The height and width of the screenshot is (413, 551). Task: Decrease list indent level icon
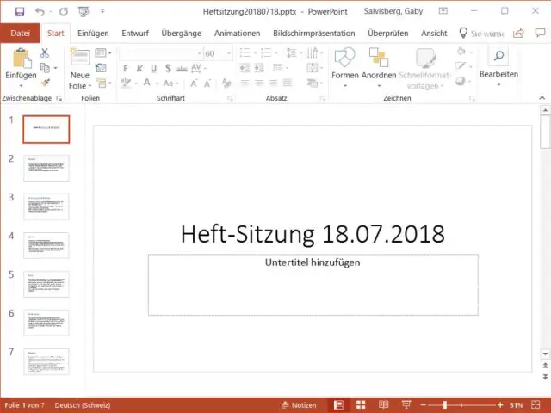coord(245,67)
